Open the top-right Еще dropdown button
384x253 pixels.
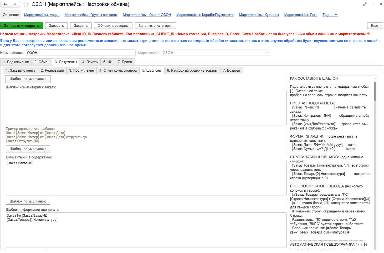coord(375,26)
